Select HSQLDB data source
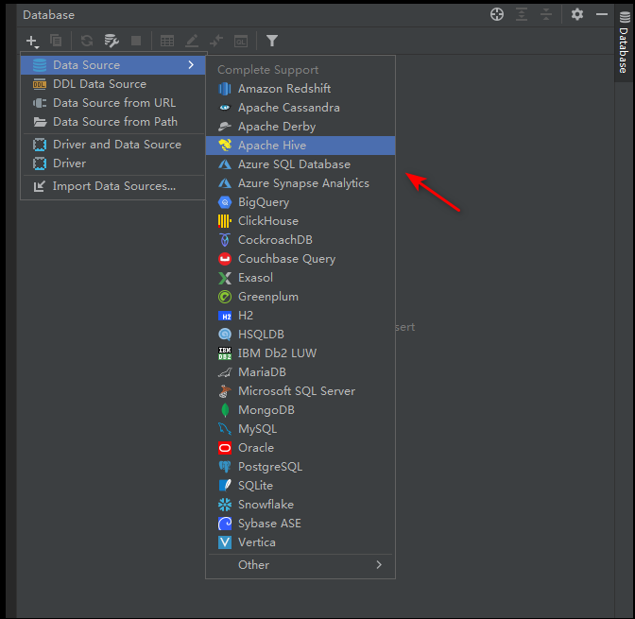The image size is (635, 619). pos(300,335)
